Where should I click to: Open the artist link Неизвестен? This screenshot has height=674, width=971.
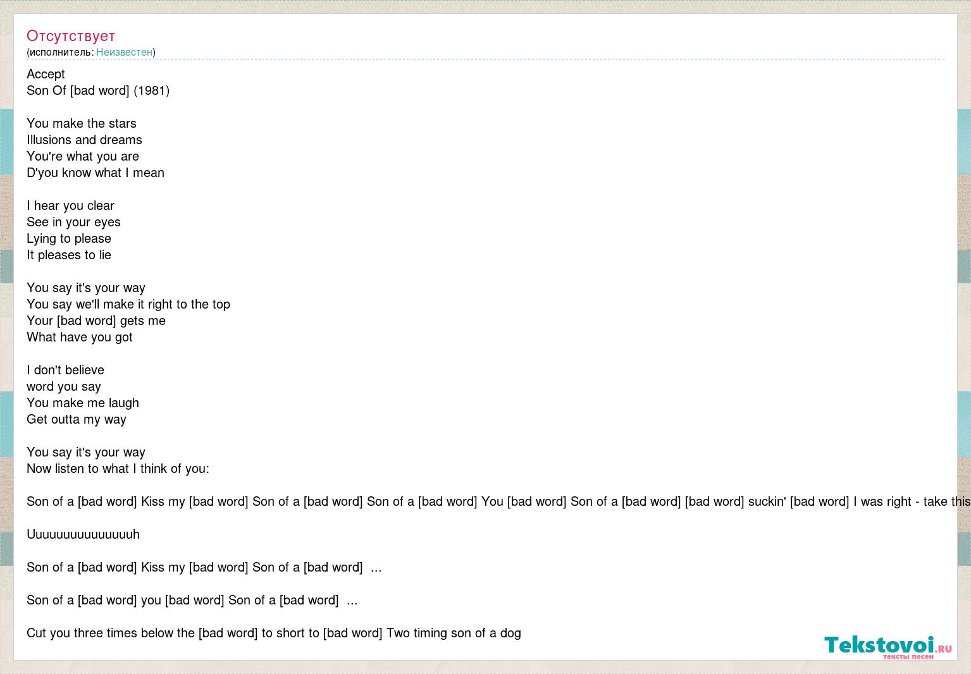point(124,52)
